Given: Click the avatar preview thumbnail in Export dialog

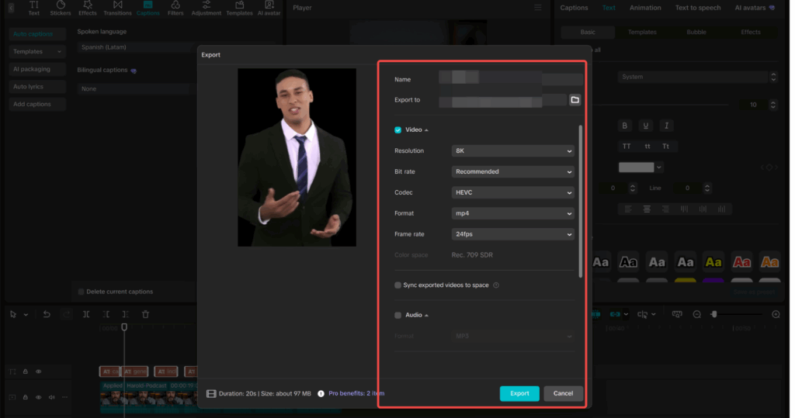Looking at the screenshot, I should 297,157.
